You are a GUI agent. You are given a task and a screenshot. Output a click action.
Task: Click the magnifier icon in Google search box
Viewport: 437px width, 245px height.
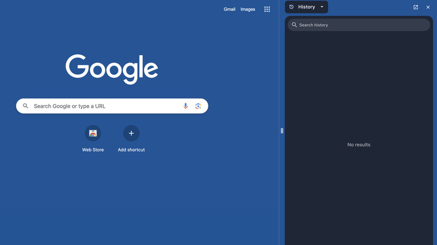click(25, 106)
